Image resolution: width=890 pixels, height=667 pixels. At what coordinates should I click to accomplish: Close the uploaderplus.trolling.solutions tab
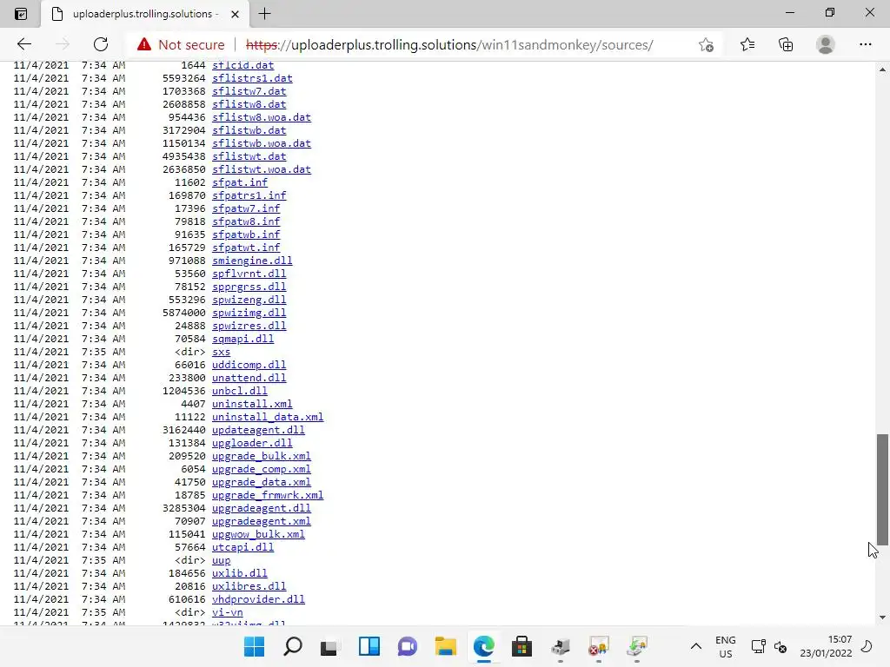(x=235, y=14)
